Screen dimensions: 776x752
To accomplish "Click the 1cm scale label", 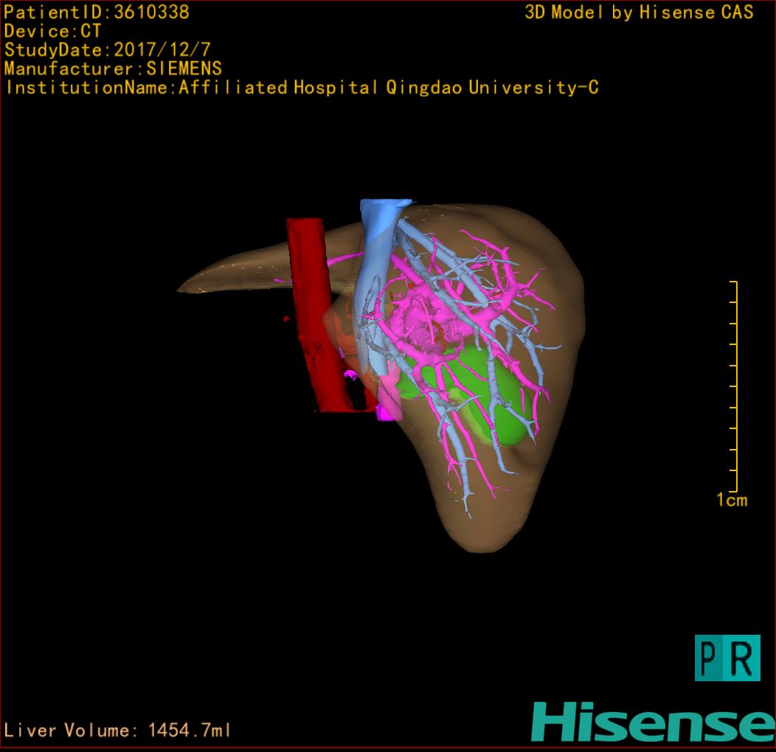I will 732,500.
